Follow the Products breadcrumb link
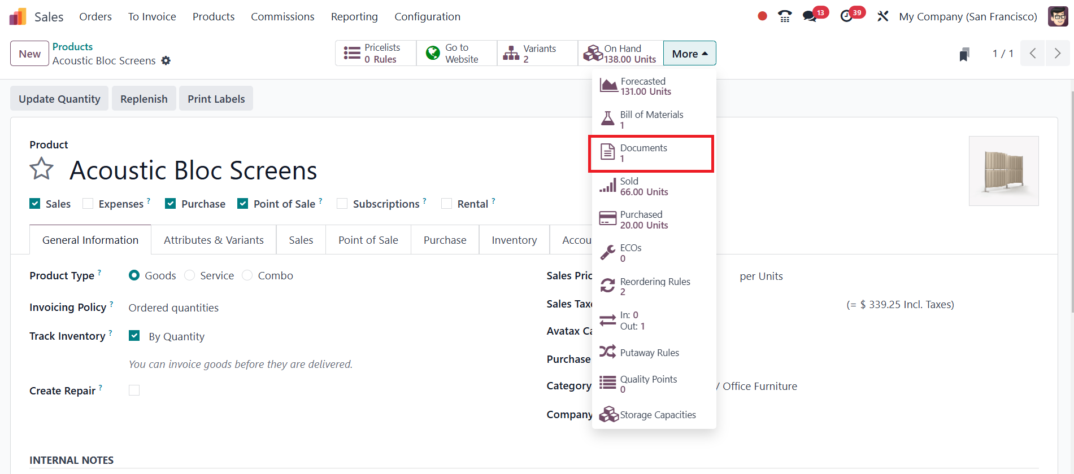This screenshot has height=474, width=1074. point(72,47)
